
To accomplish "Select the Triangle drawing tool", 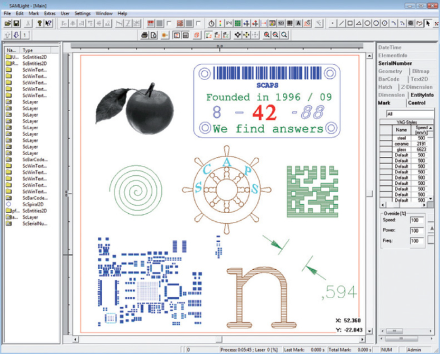I will [x=359, y=23].
